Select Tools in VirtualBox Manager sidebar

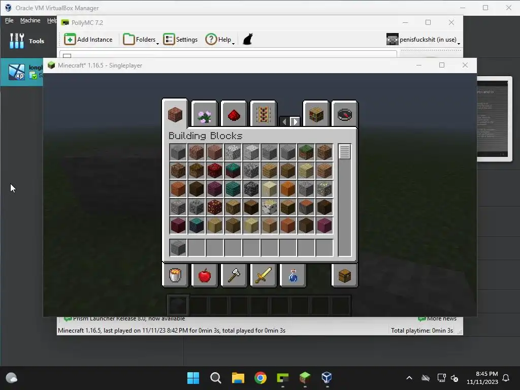coord(27,41)
